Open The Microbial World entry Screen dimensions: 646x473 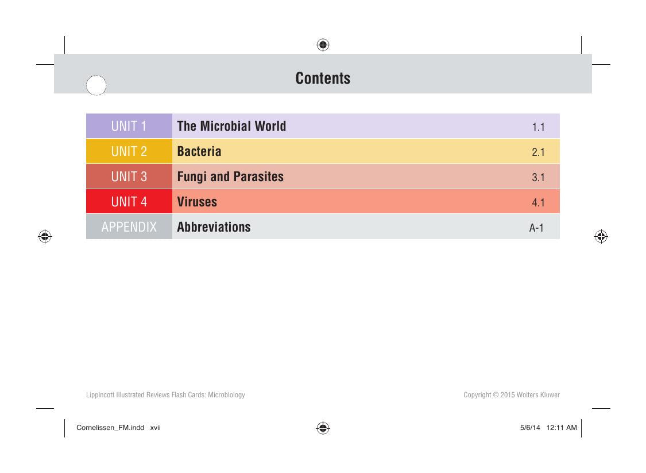231,126
